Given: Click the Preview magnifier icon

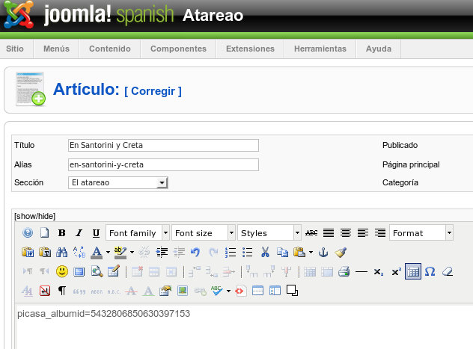Looking at the screenshot, I should pyautogui.click(x=97, y=271).
